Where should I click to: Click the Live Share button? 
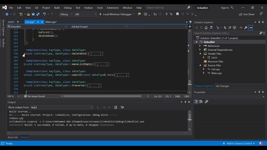[247, 15]
